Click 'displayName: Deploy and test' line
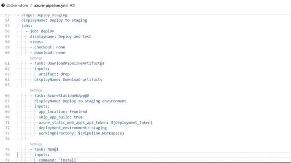The image size is (291, 163). 60,37
